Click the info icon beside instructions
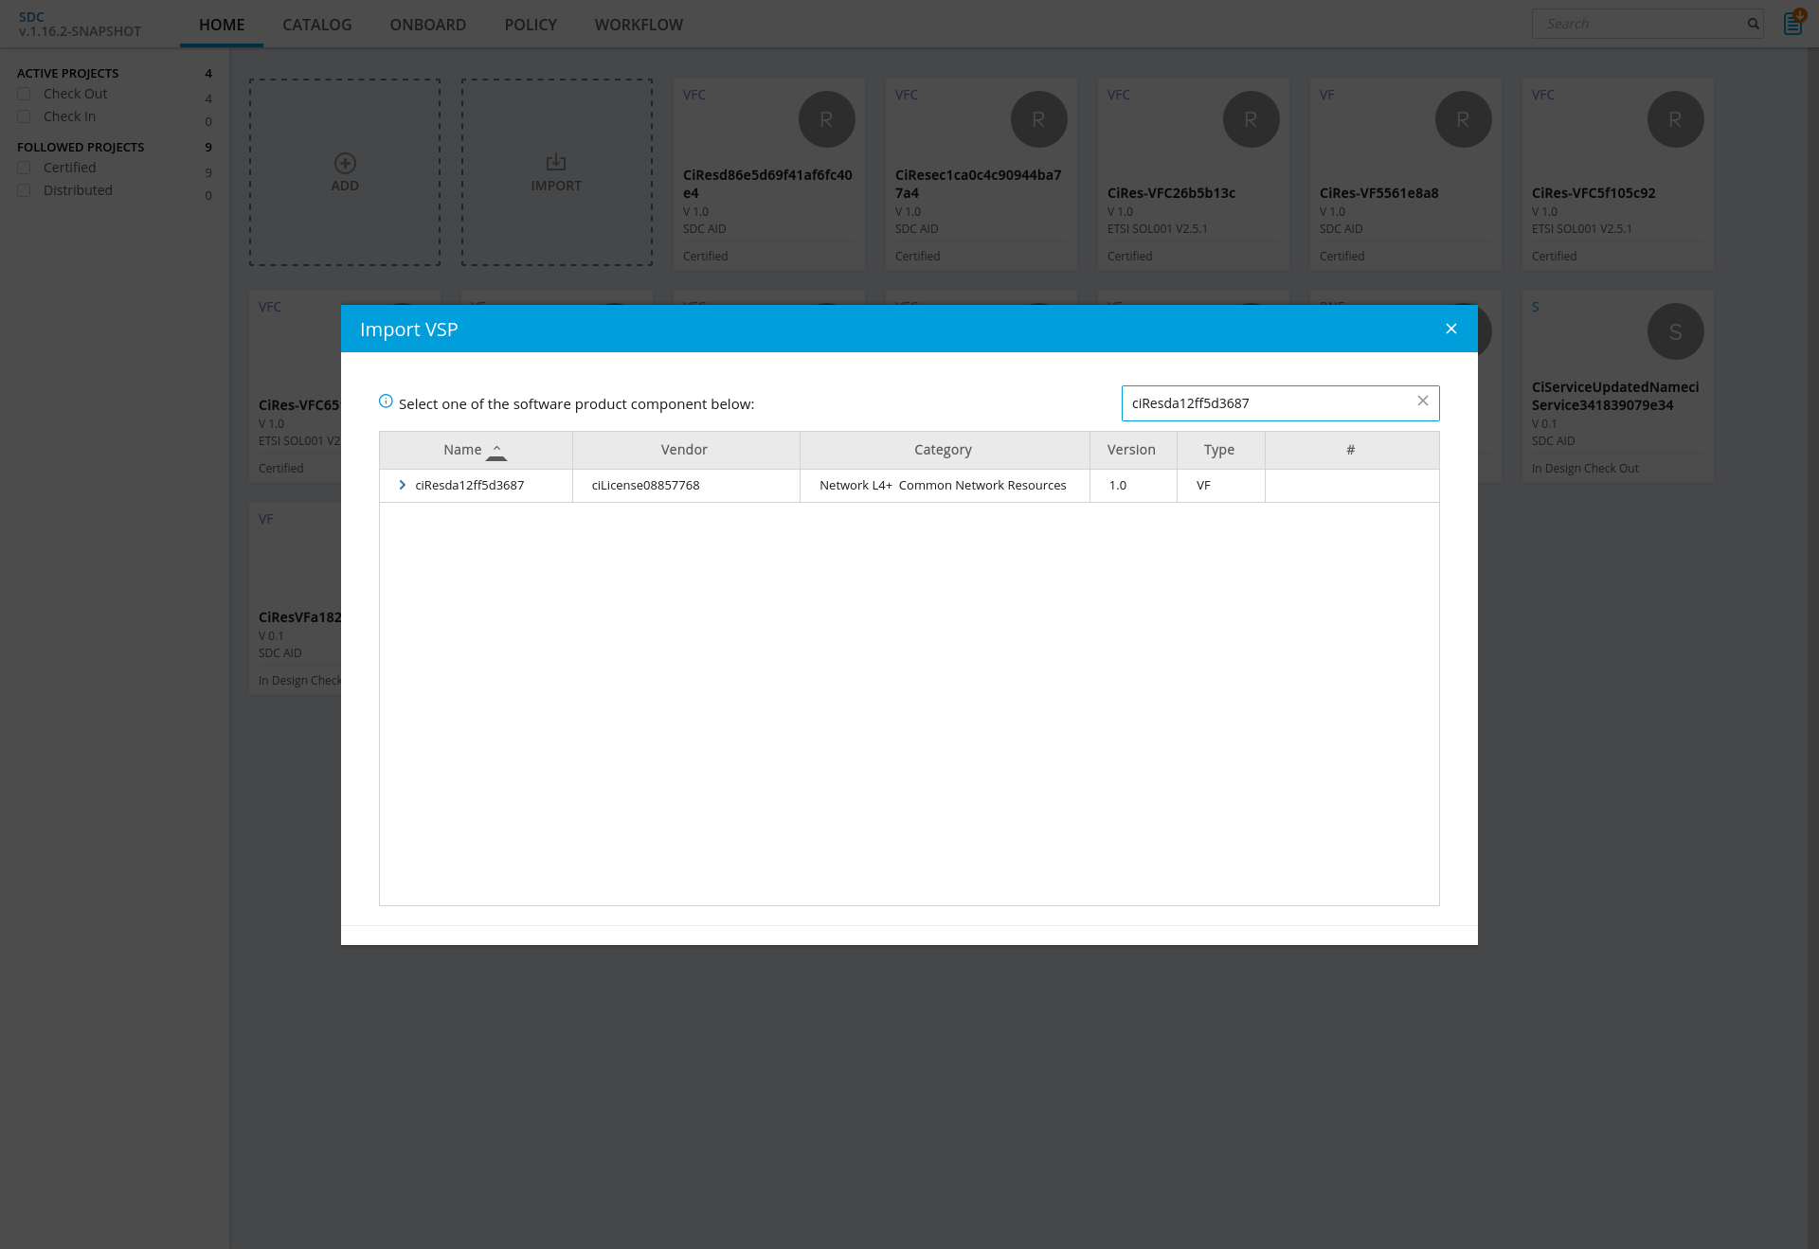 coord(386,401)
